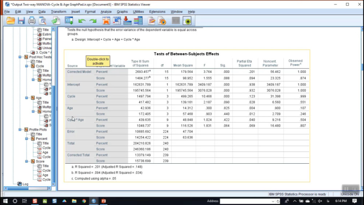Print the output via printer icon
The image size is (364, 205).
click(x=32, y=21)
